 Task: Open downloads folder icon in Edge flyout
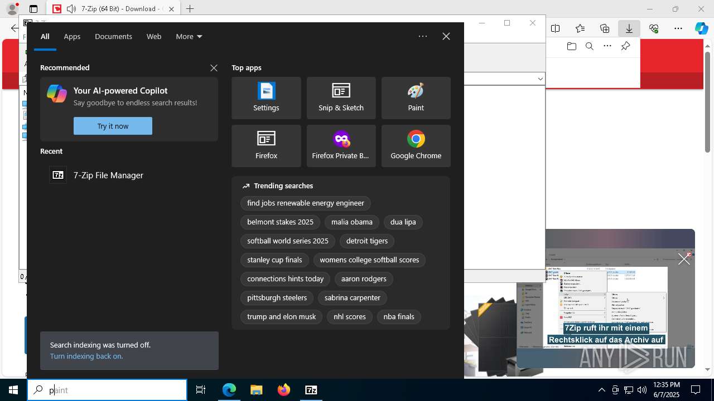coord(571,46)
